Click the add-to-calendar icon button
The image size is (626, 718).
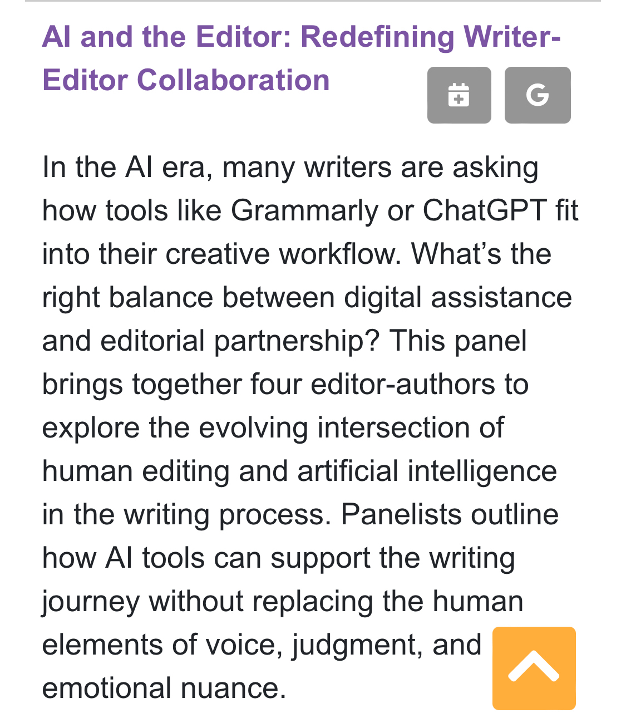coord(459,95)
